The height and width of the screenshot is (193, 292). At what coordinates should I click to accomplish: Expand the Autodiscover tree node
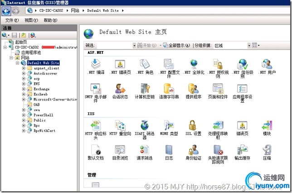[24, 73]
